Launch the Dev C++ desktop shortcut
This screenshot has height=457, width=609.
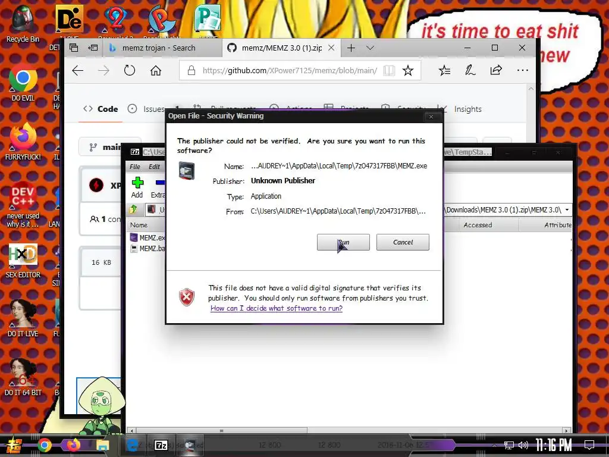point(23,204)
